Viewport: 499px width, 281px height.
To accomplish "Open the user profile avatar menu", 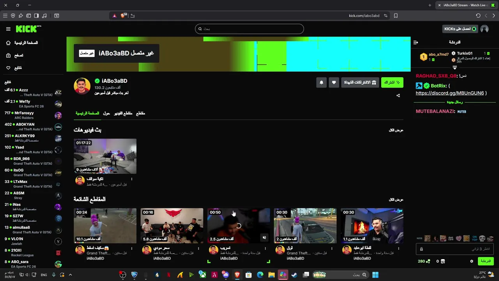I will click(x=485, y=29).
